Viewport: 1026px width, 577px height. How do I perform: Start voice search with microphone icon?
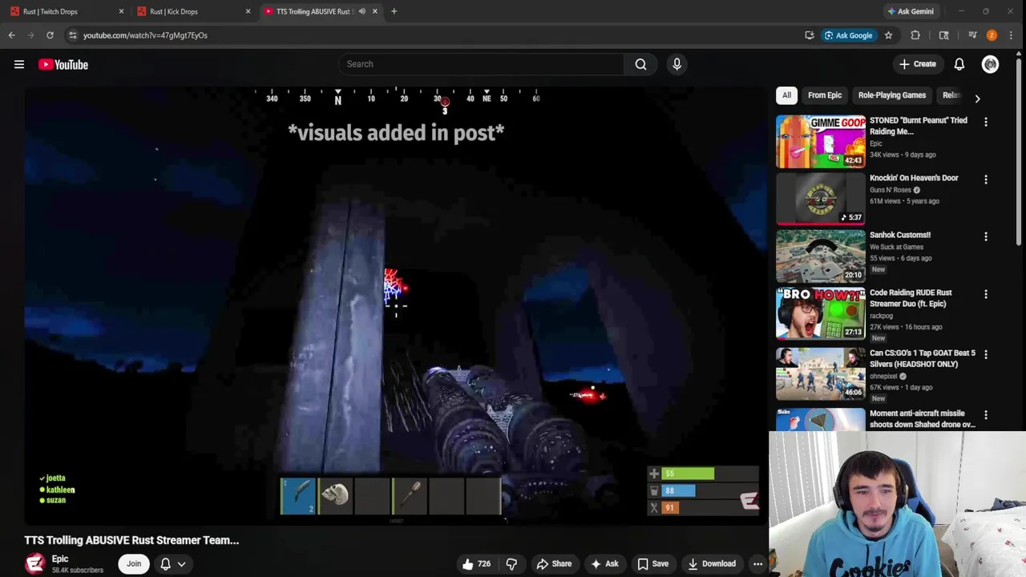(677, 64)
